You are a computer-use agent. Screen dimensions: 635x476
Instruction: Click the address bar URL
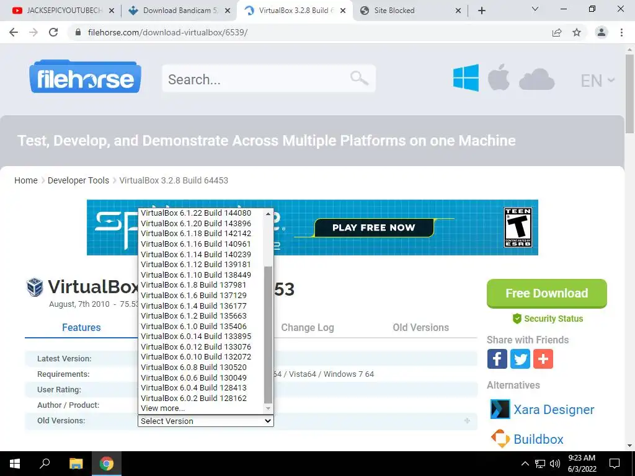[x=167, y=32]
